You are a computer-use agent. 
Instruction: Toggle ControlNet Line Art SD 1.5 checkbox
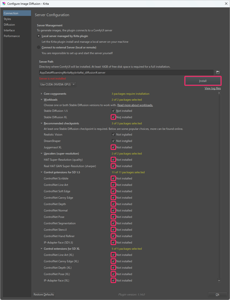click(113, 185)
